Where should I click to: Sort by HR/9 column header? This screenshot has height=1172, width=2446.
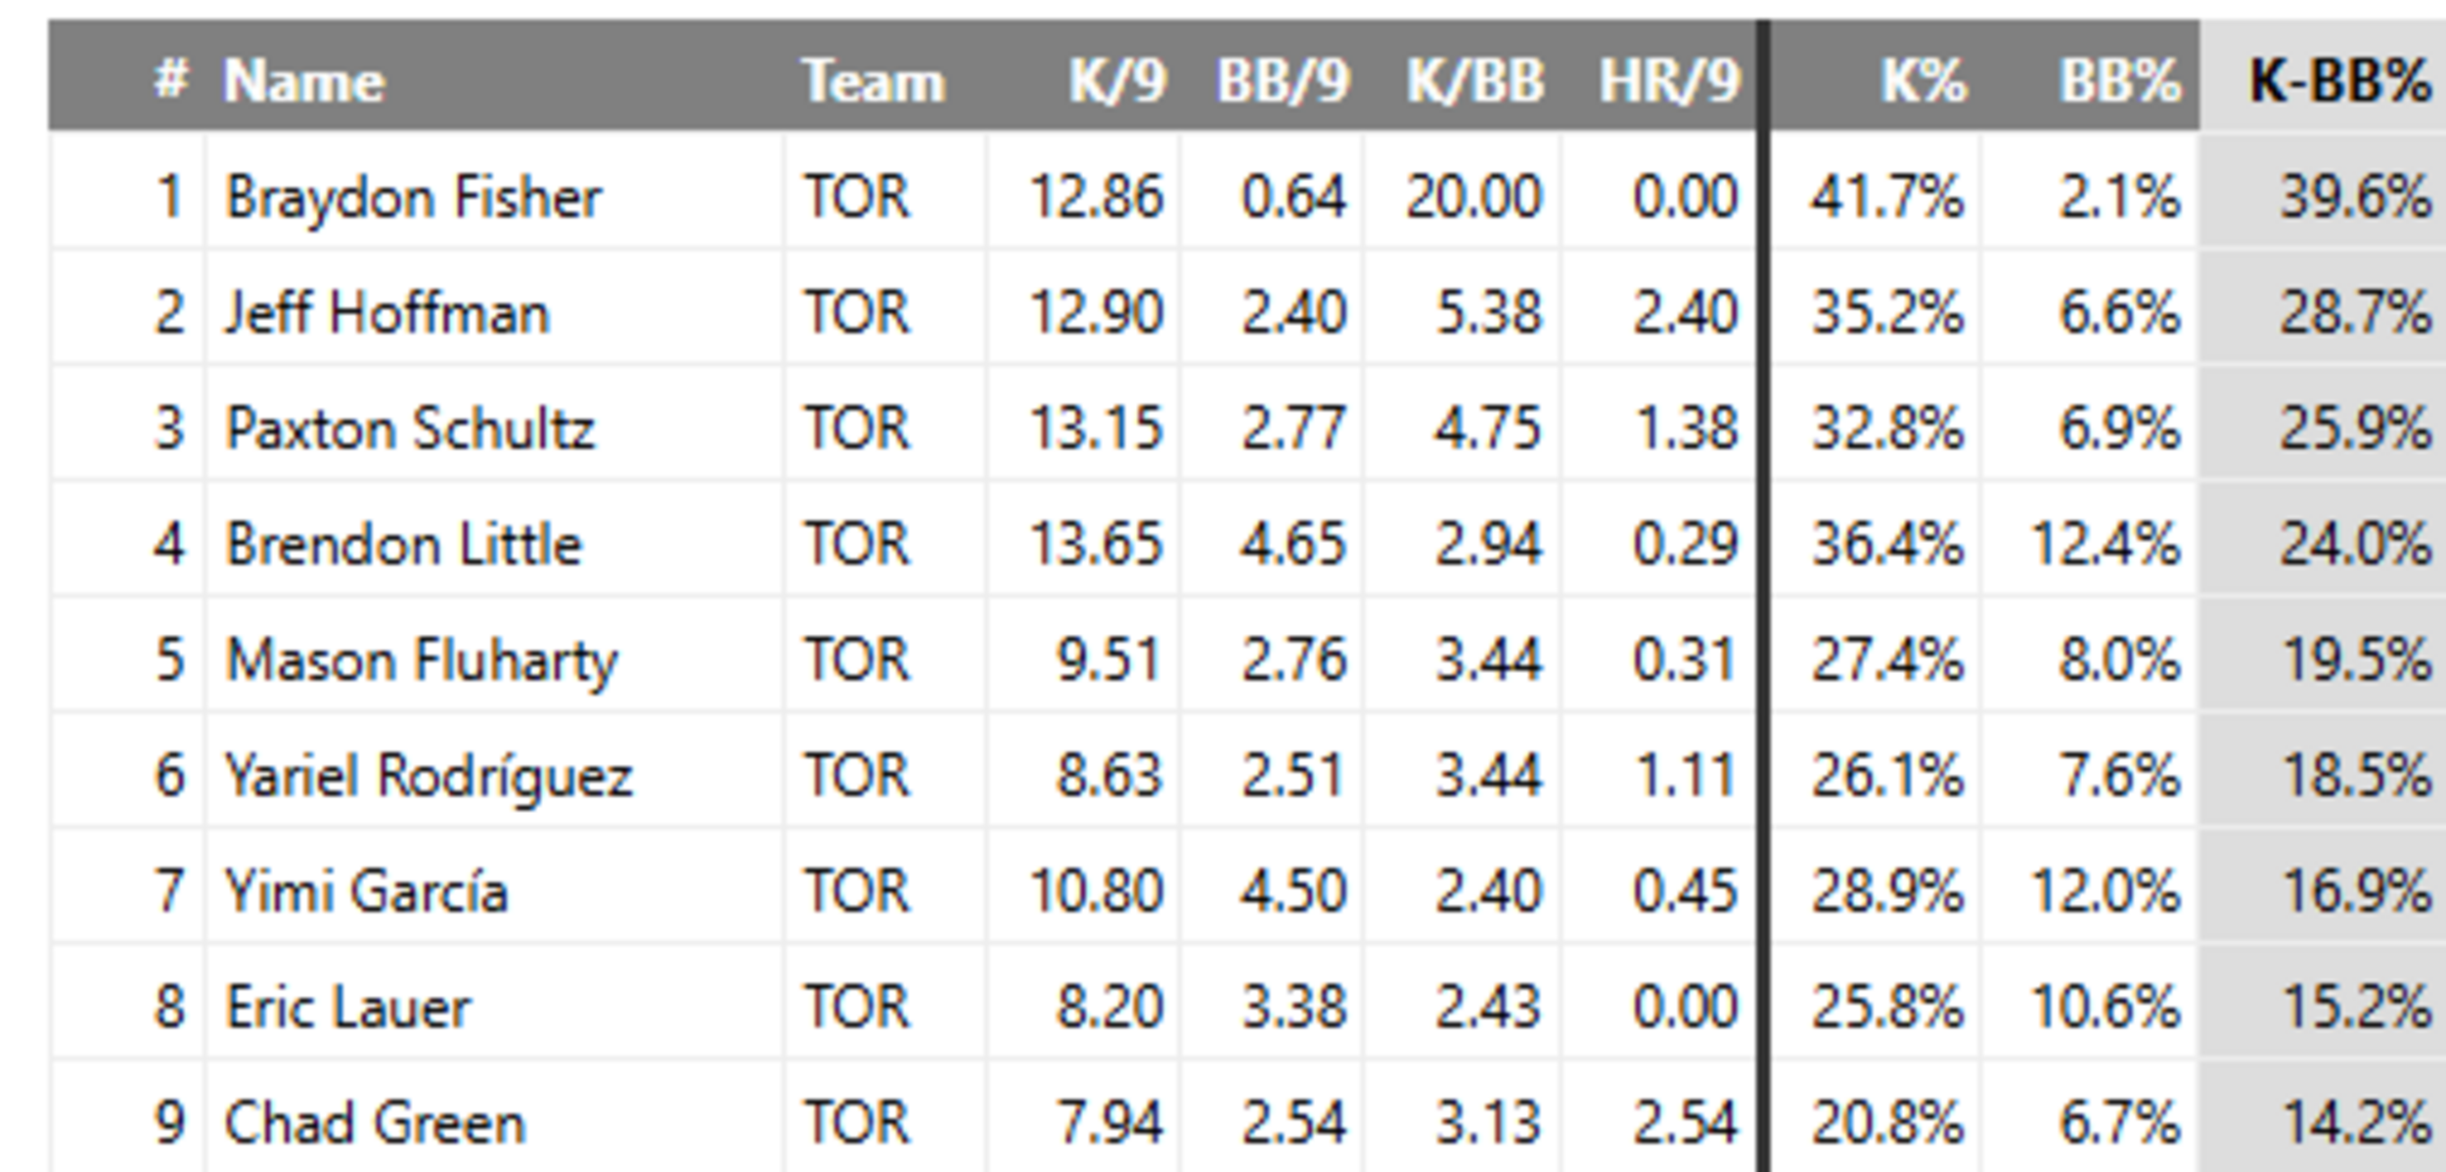1669,80
